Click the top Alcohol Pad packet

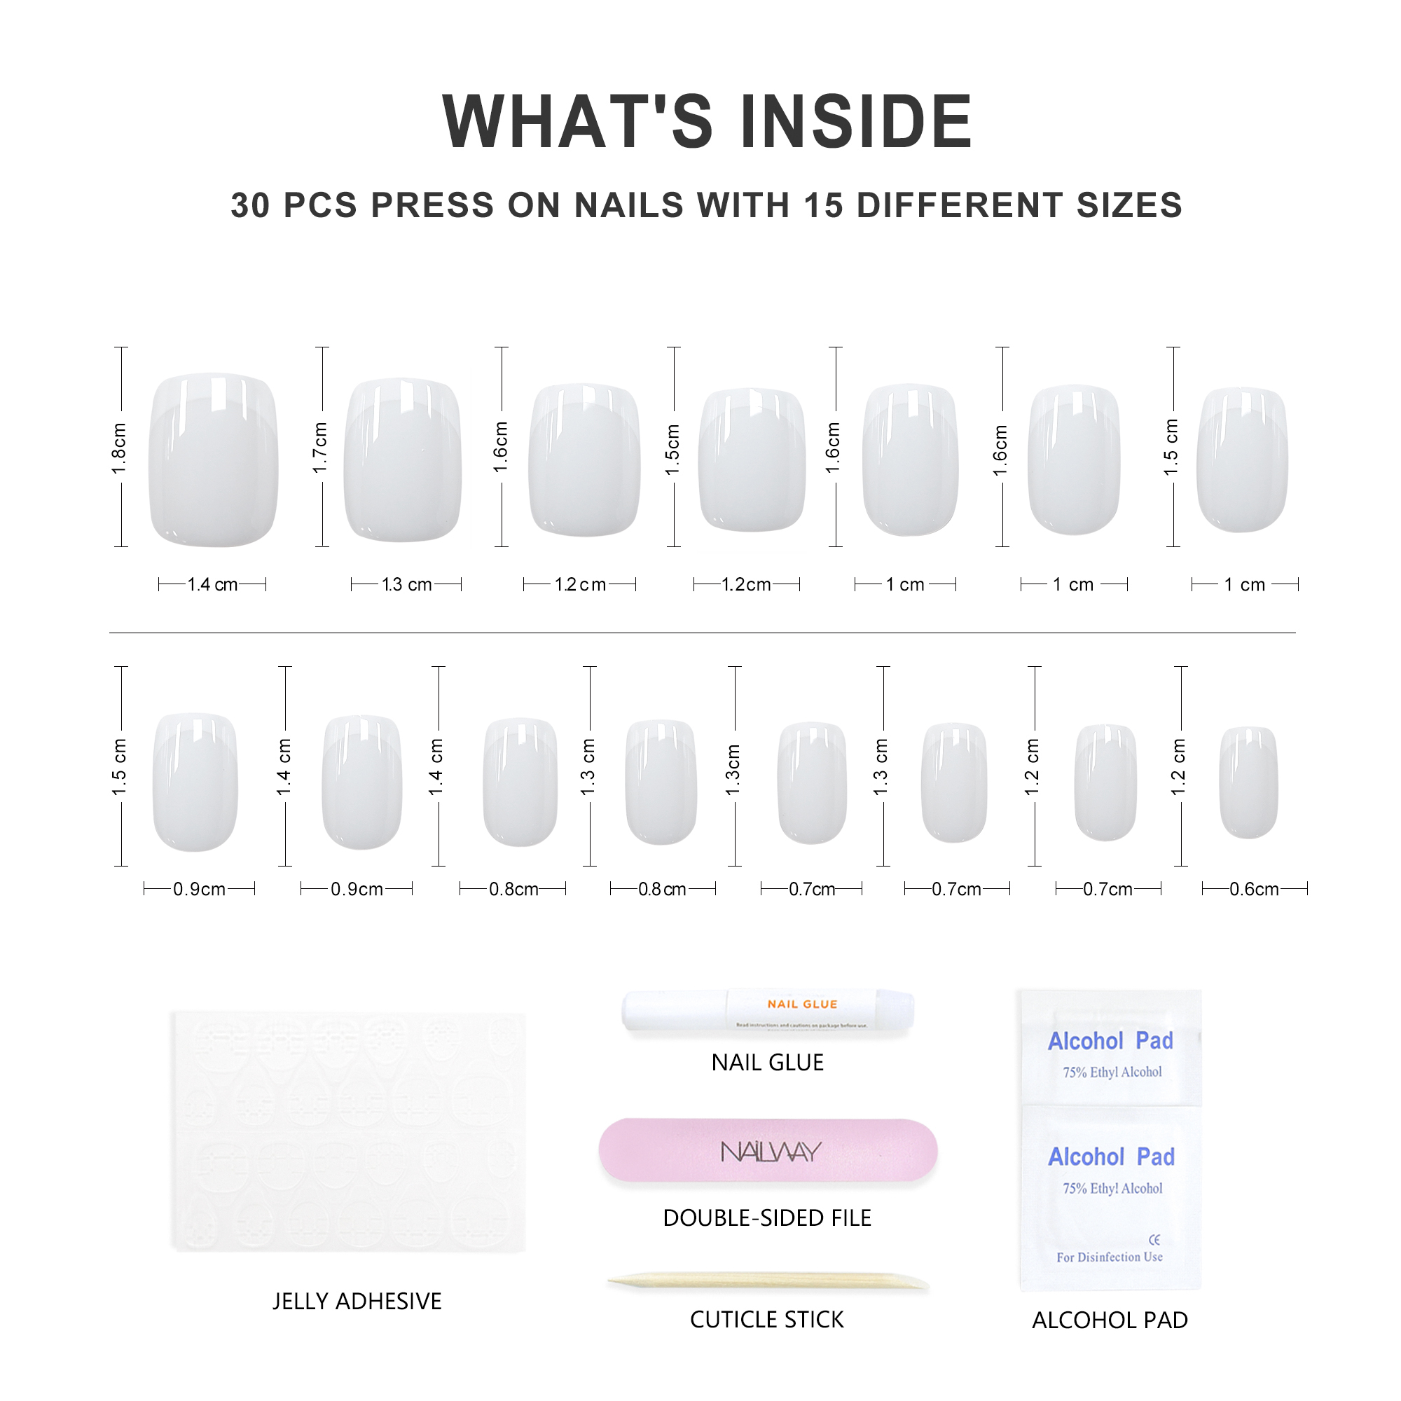coord(1110,1047)
